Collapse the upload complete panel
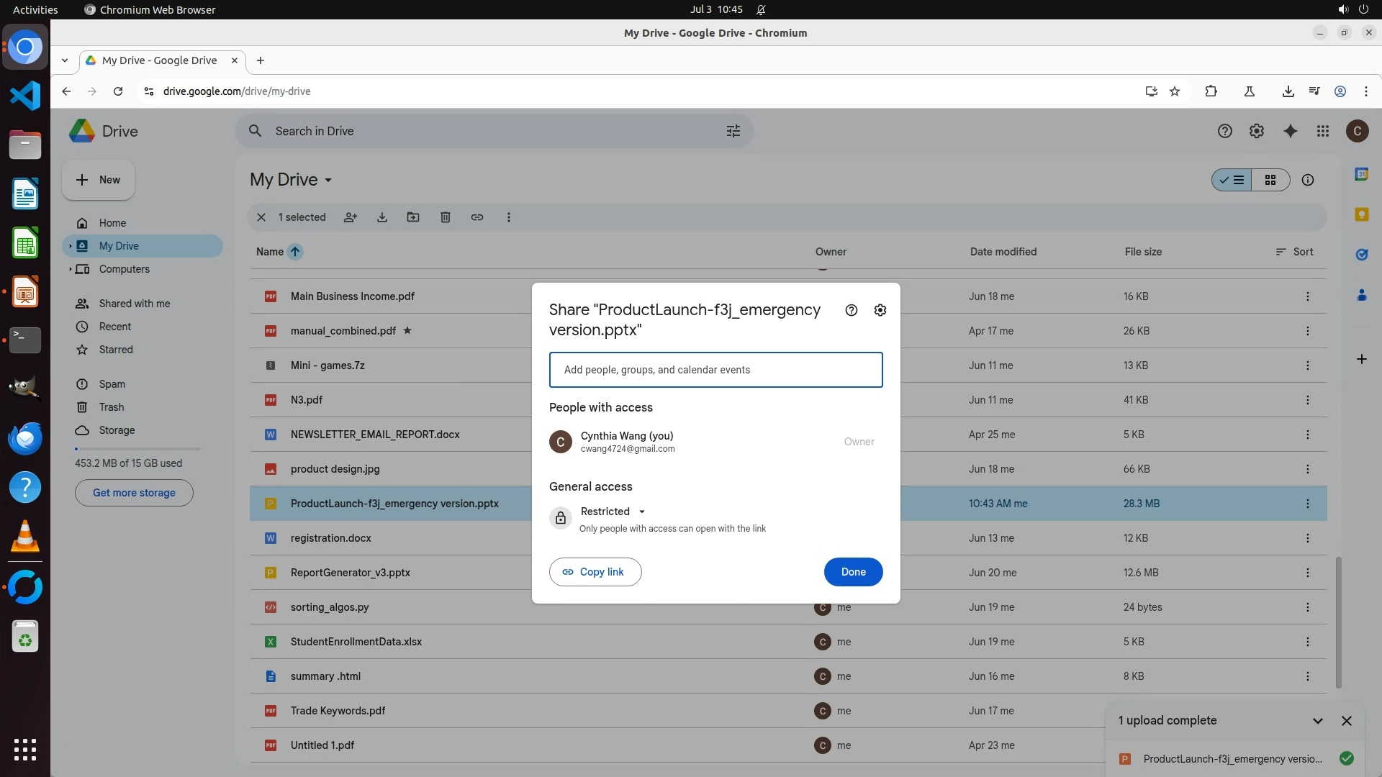Viewport: 1382px width, 777px height. point(1317,721)
